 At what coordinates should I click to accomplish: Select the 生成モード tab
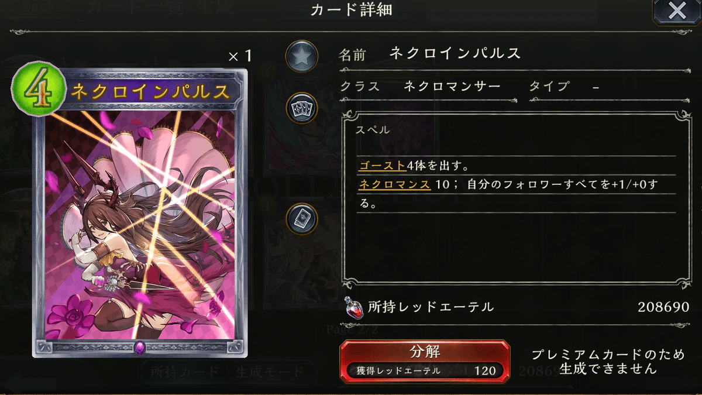[269, 372]
